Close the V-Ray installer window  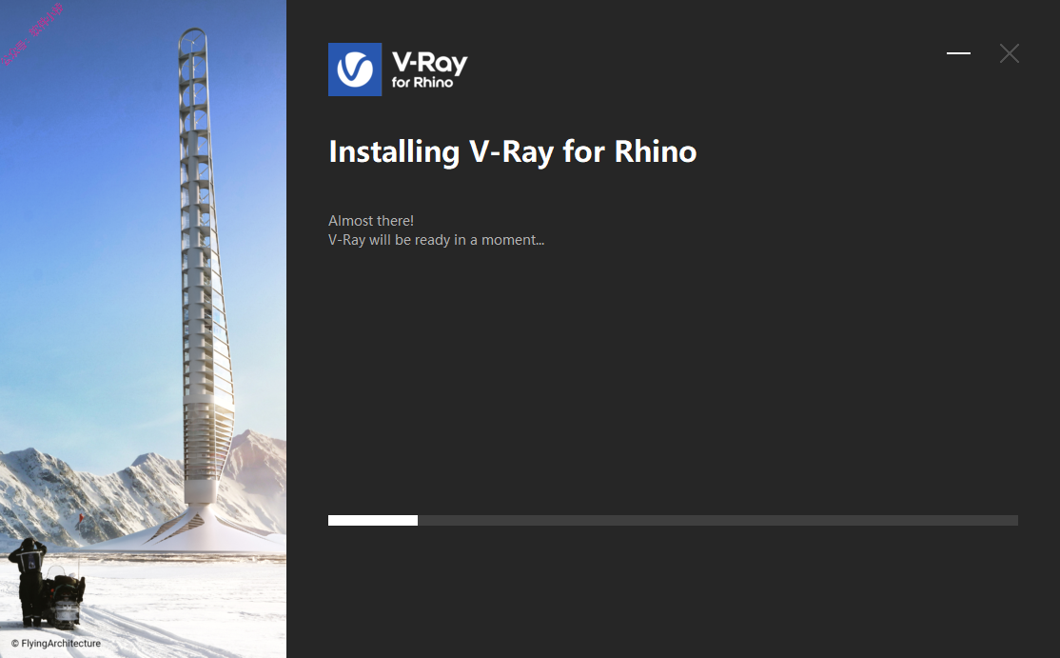tap(1010, 53)
